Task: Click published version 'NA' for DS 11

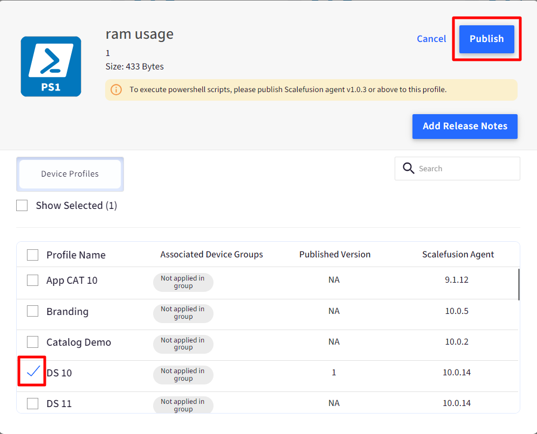Action: point(334,403)
